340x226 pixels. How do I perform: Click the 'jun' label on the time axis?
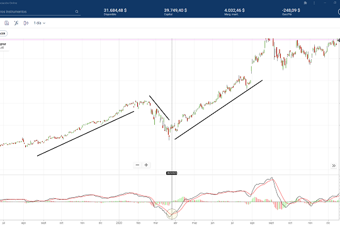pos(213,223)
